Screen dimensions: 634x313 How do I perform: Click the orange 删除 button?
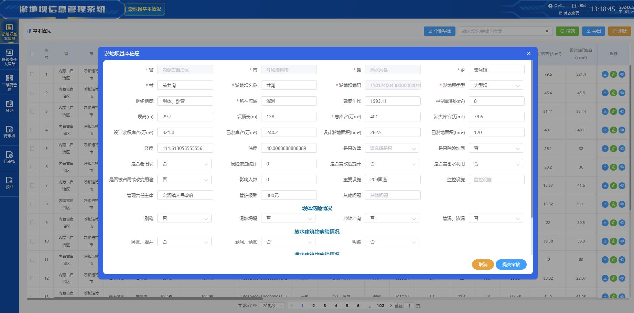pos(620,31)
